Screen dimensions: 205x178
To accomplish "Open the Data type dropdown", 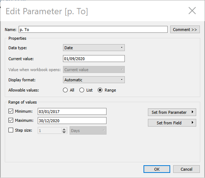I will point(94,48).
